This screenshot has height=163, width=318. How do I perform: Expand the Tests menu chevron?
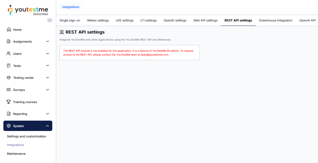(x=48, y=66)
